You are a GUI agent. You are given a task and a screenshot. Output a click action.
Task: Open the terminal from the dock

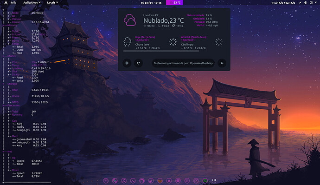click(133, 181)
